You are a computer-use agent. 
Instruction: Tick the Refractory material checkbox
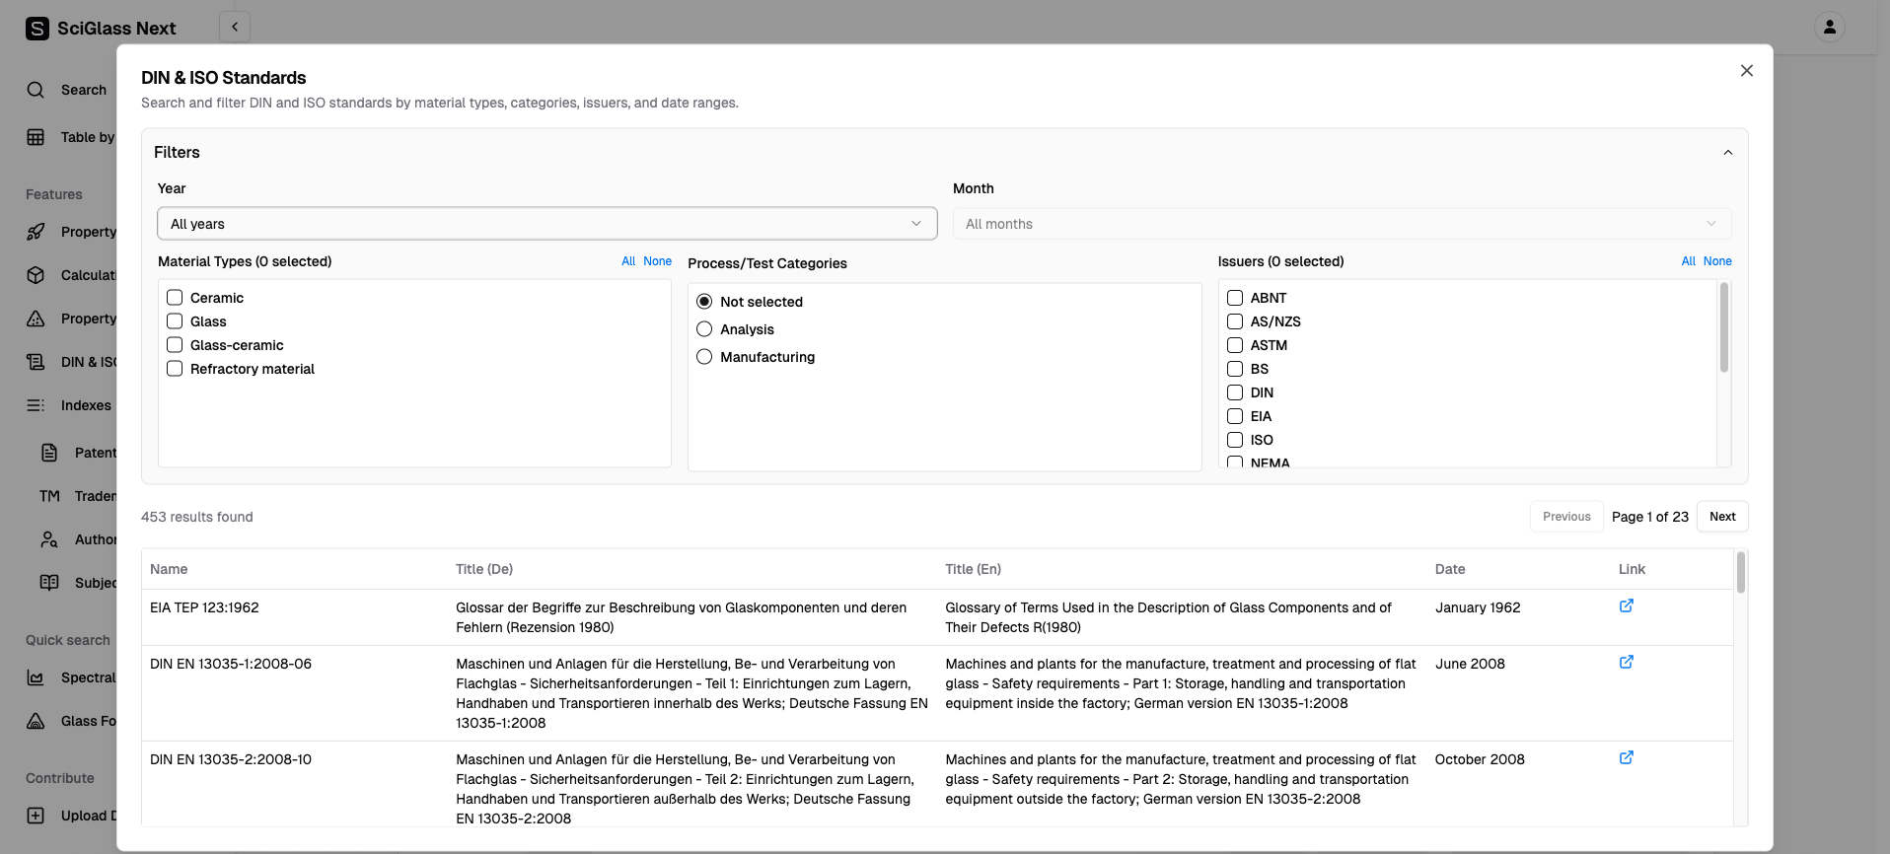(175, 369)
